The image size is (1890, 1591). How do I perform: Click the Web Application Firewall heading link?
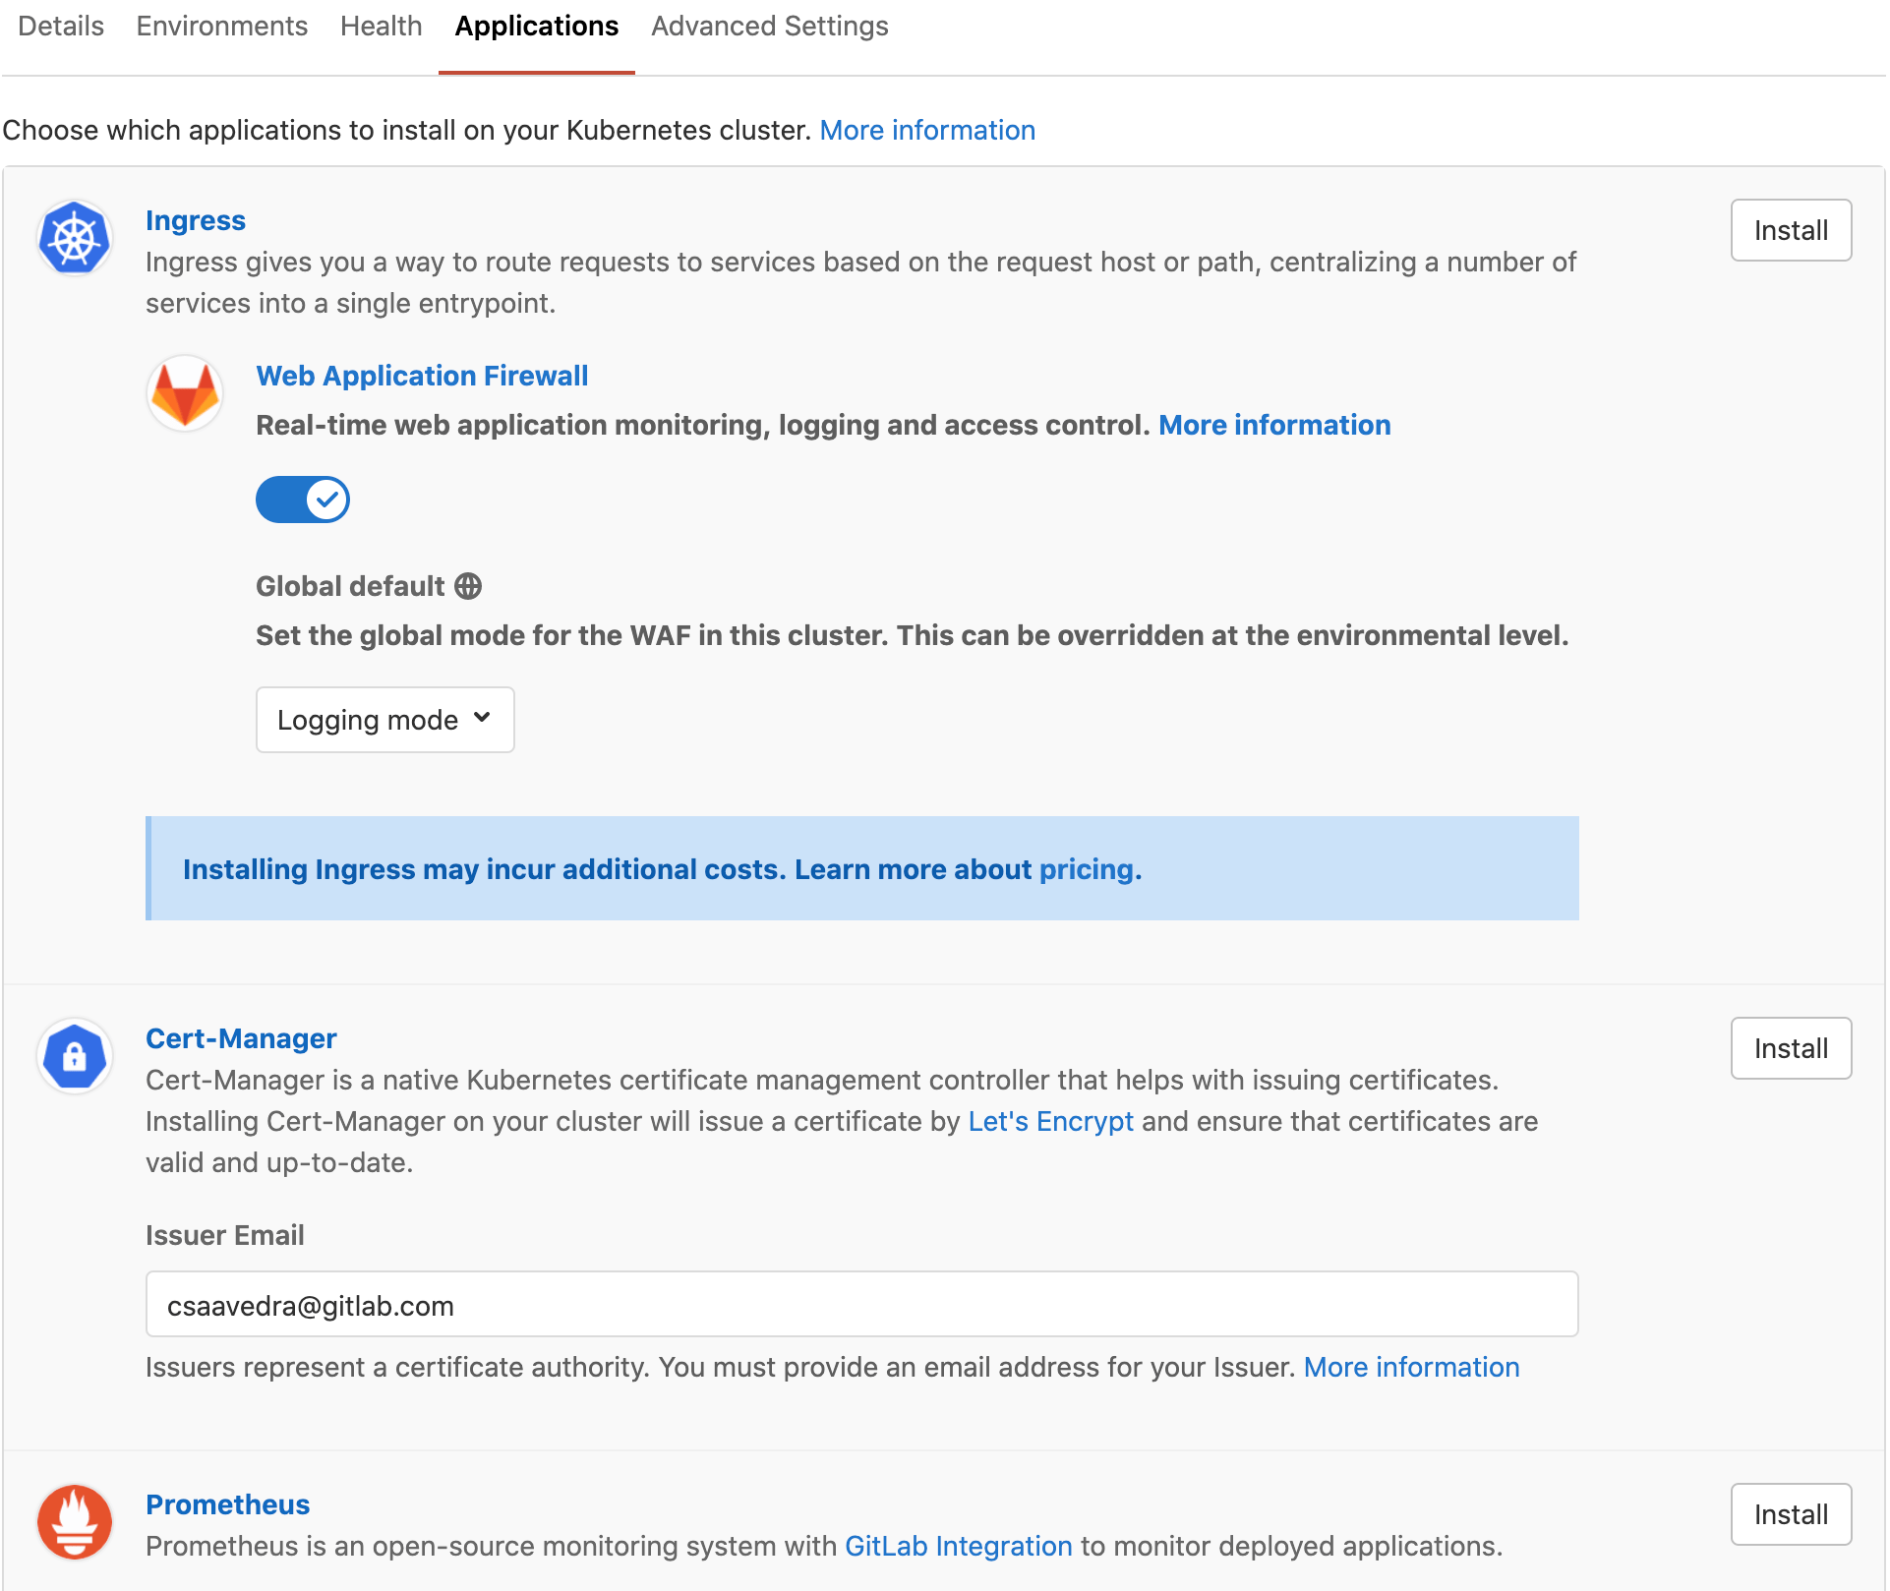point(422,376)
